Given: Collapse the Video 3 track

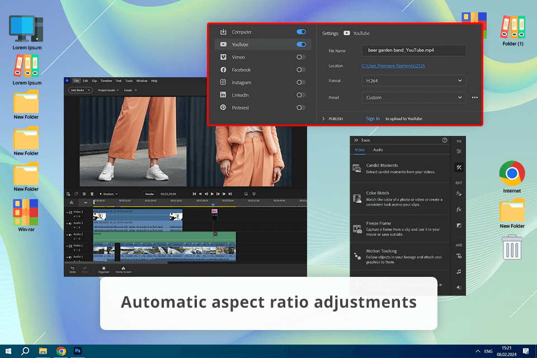Looking at the screenshot, I should coord(67,213).
